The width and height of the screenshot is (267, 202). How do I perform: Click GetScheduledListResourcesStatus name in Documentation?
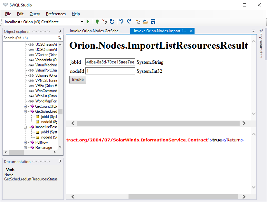point(31,179)
